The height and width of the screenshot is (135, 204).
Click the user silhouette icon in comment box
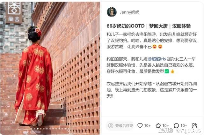click(111, 125)
